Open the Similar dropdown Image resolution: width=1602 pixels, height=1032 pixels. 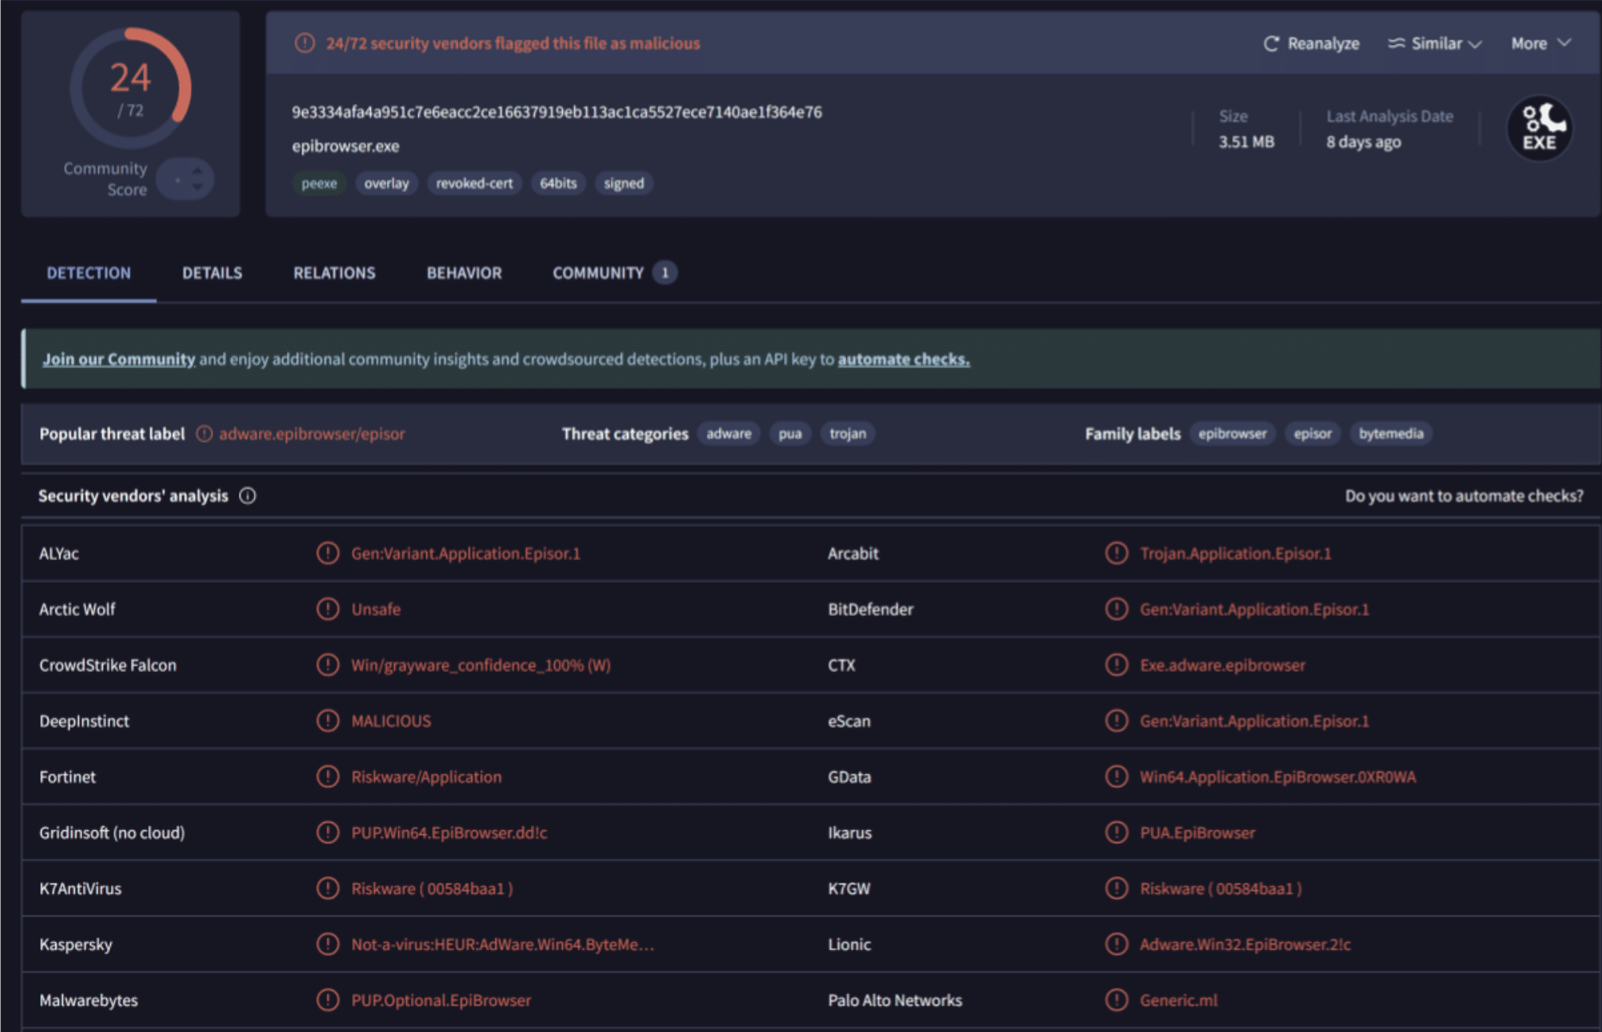tap(1435, 43)
